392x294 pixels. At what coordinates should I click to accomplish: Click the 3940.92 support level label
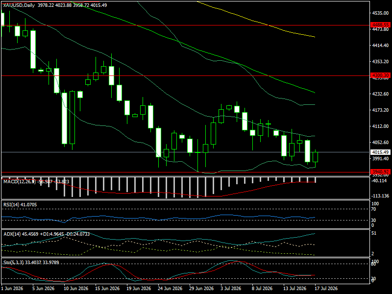(x=380, y=172)
